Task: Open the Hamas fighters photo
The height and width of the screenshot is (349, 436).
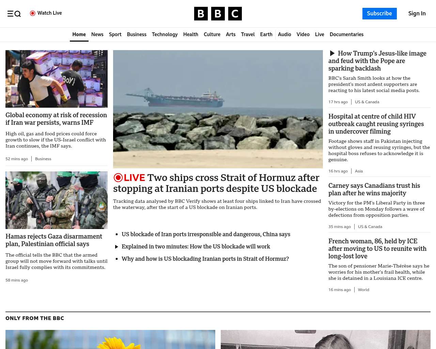Action: click(57, 200)
